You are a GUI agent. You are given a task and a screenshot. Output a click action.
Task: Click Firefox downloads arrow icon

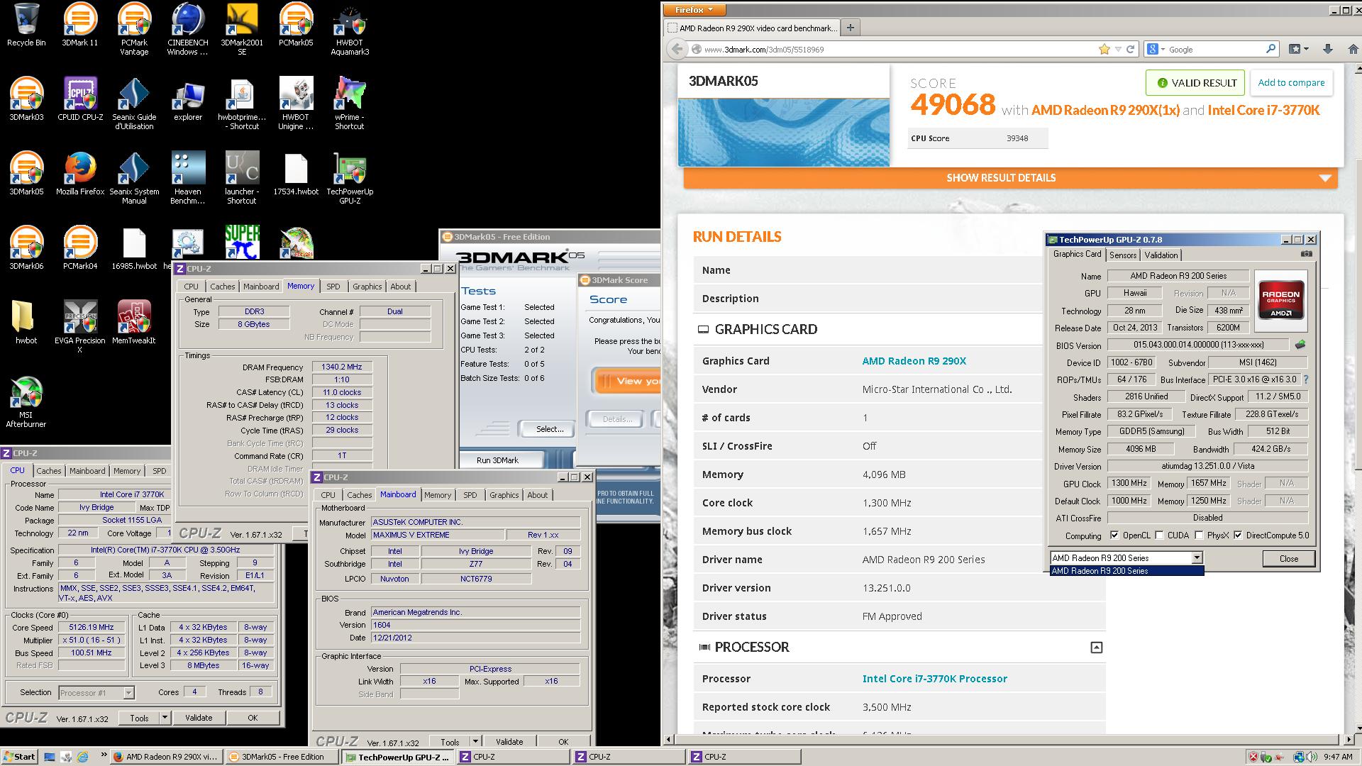coord(1327,49)
